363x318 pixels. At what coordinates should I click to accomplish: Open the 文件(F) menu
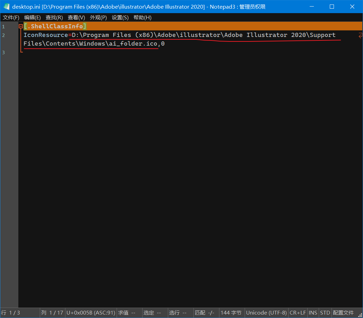[11, 18]
